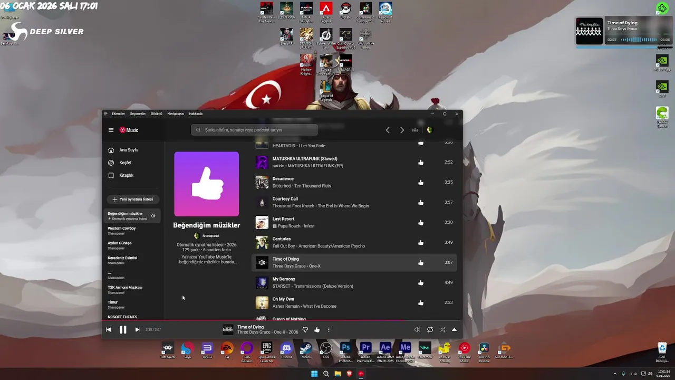Viewport: 675px width, 380px height.
Task: Open the volume control icon
Action: click(x=417, y=329)
